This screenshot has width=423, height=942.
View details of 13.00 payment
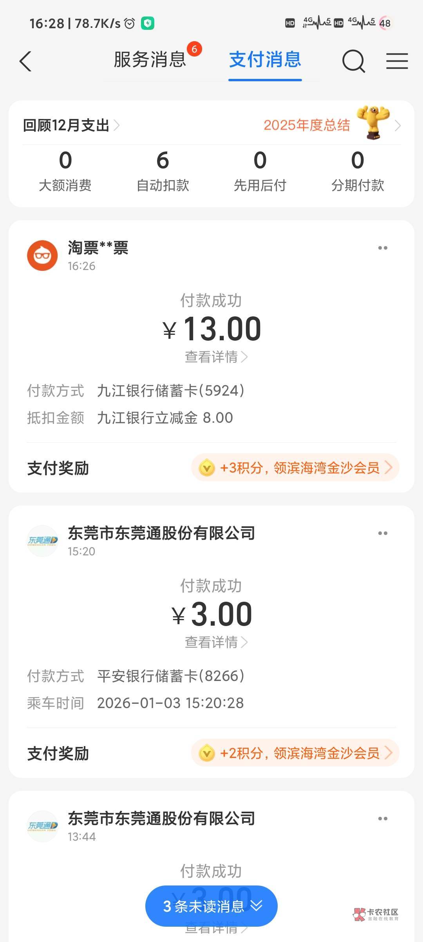pos(216,357)
